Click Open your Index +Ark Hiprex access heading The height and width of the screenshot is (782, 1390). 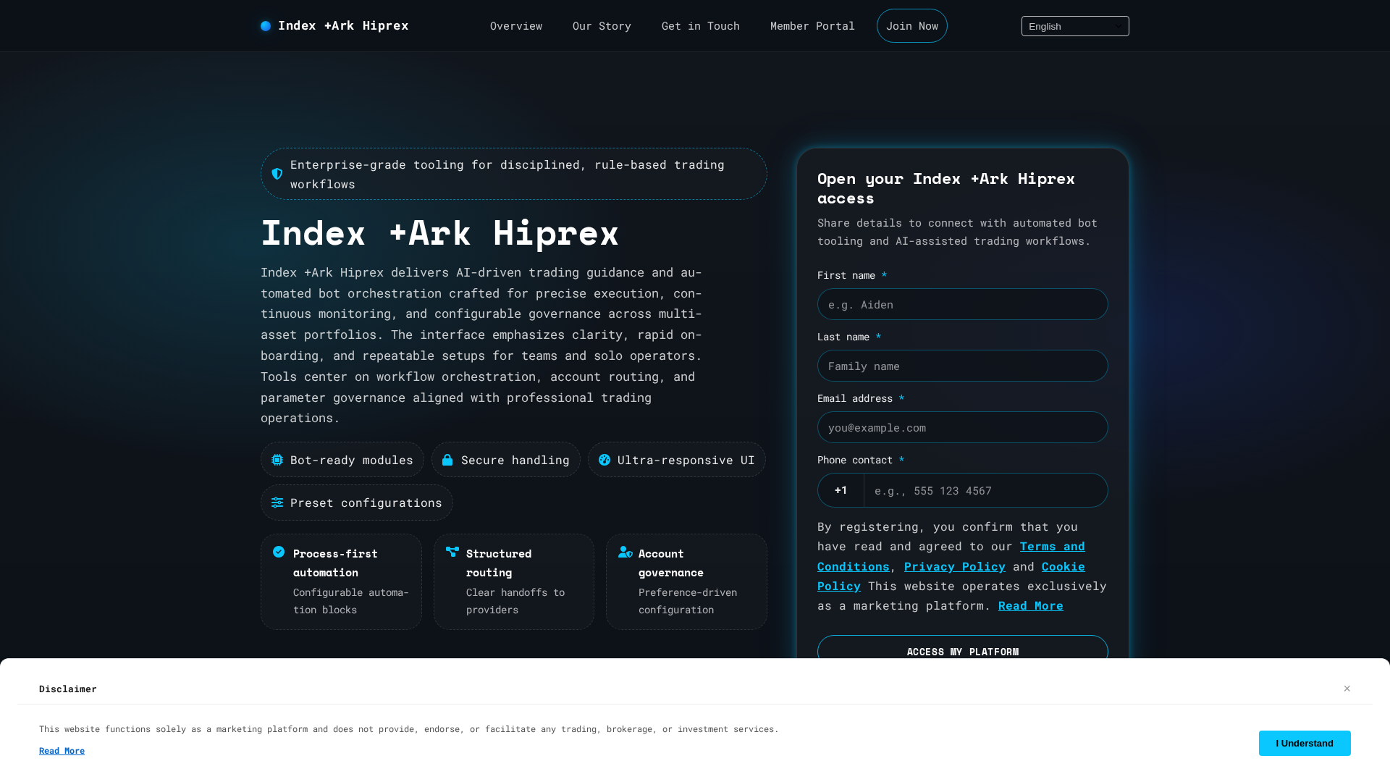[x=946, y=188]
